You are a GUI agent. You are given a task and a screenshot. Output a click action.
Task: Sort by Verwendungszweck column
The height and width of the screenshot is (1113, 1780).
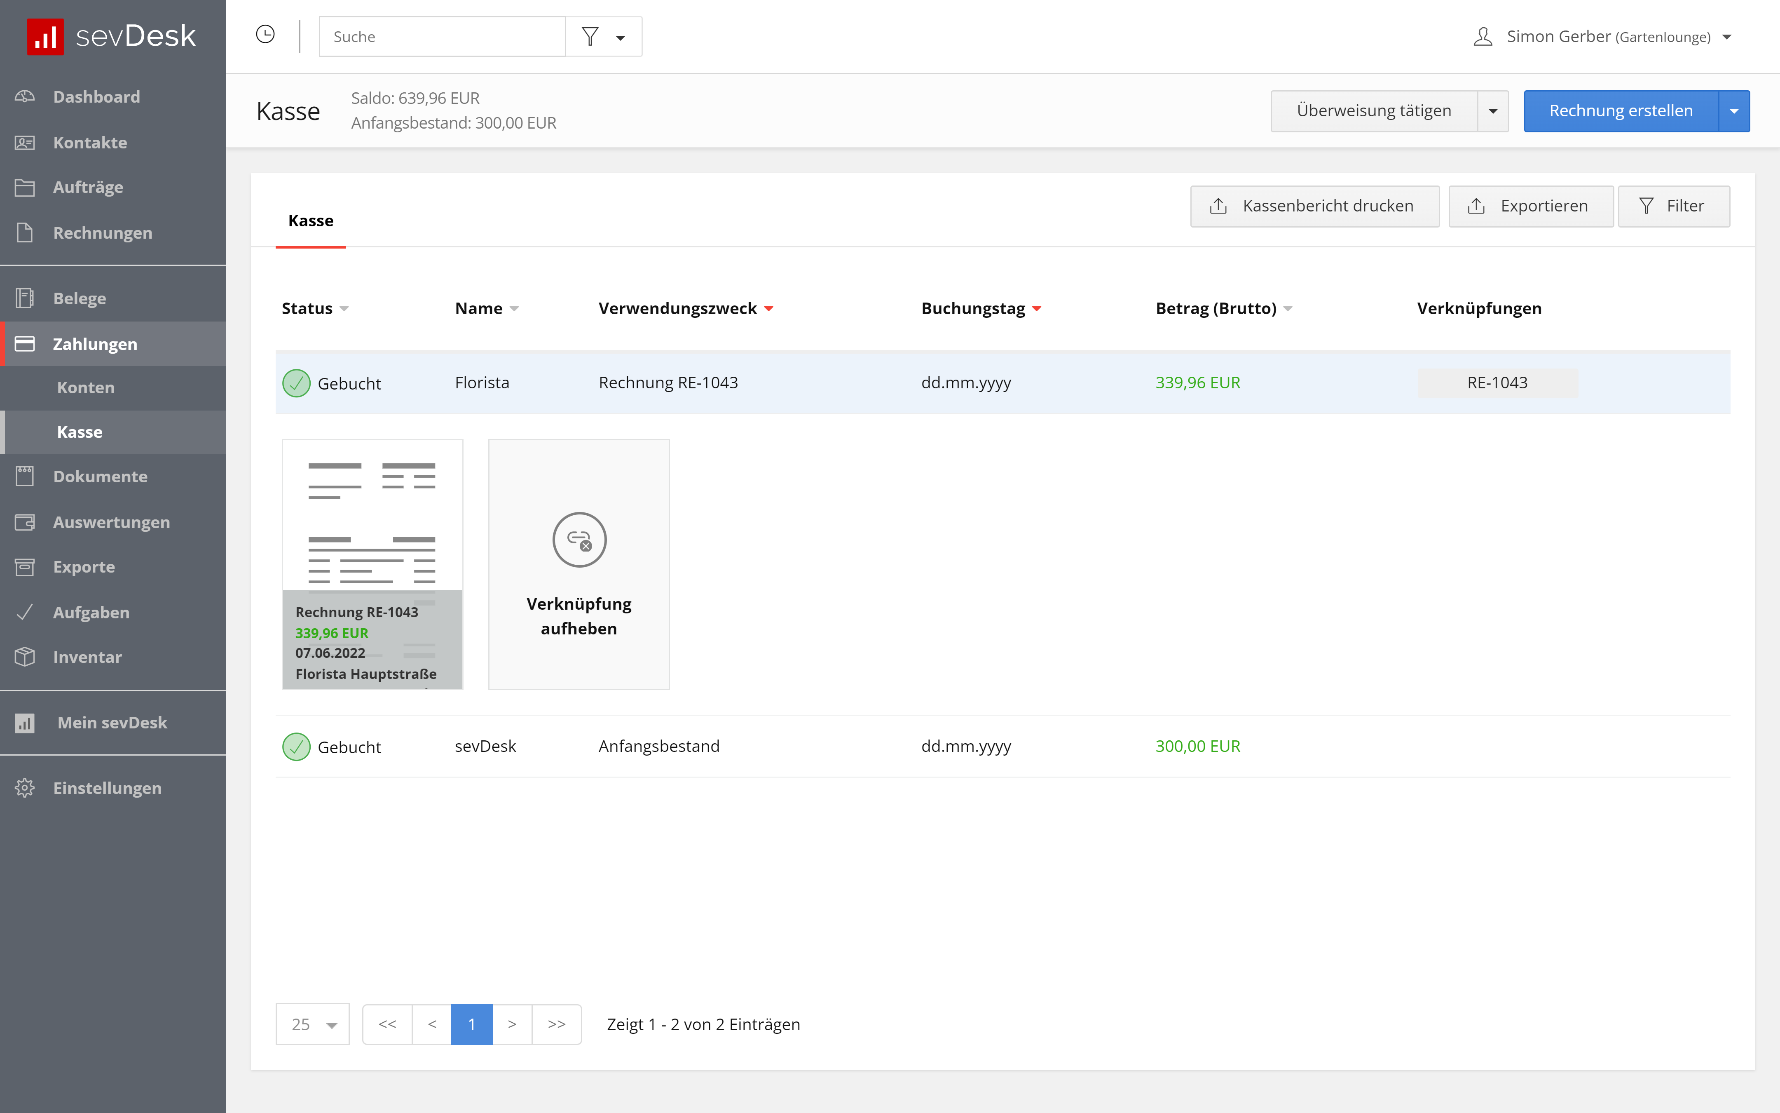point(686,308)
